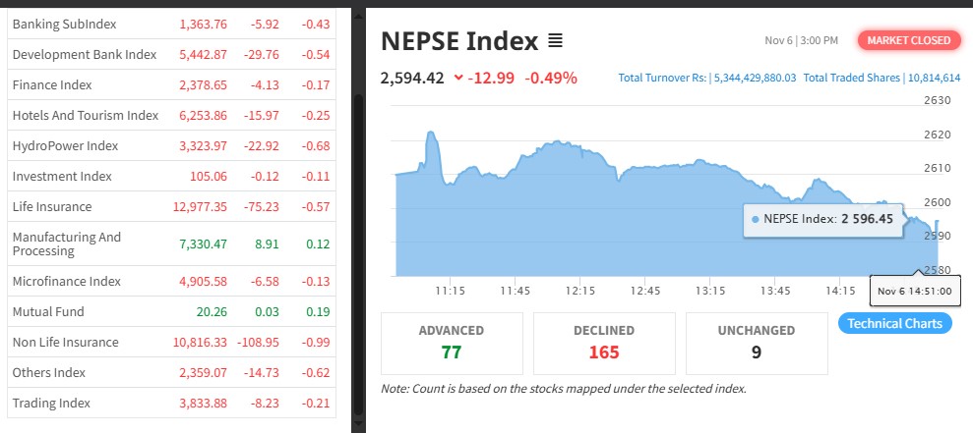This screenshot has height=433, width=973.
Task: Click the Nov 6 14:51:00 time marker
Action: tap(913, 292)
